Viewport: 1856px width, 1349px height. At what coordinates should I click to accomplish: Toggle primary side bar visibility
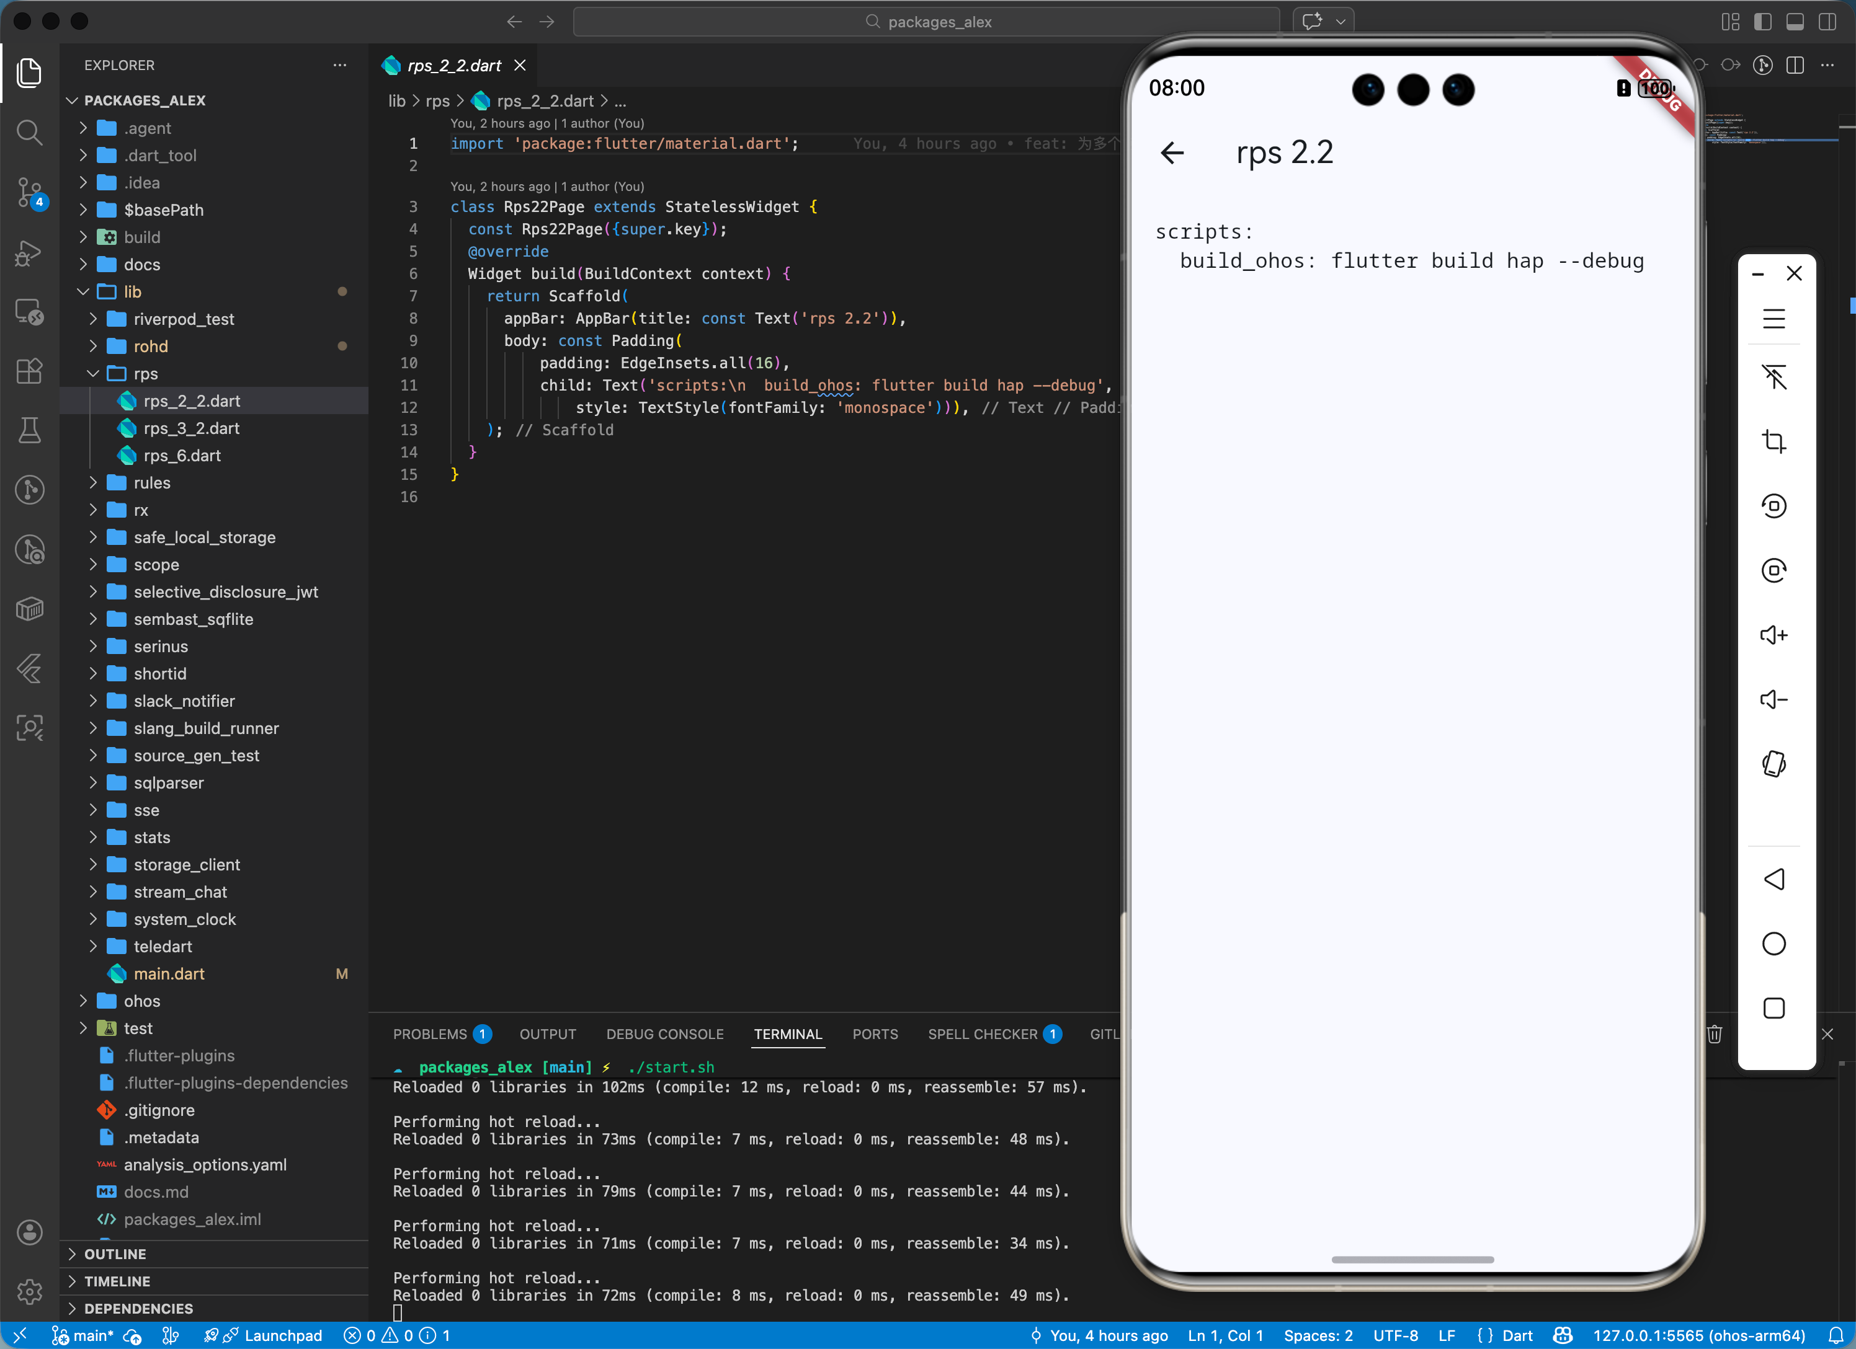tap(1763, 22)
